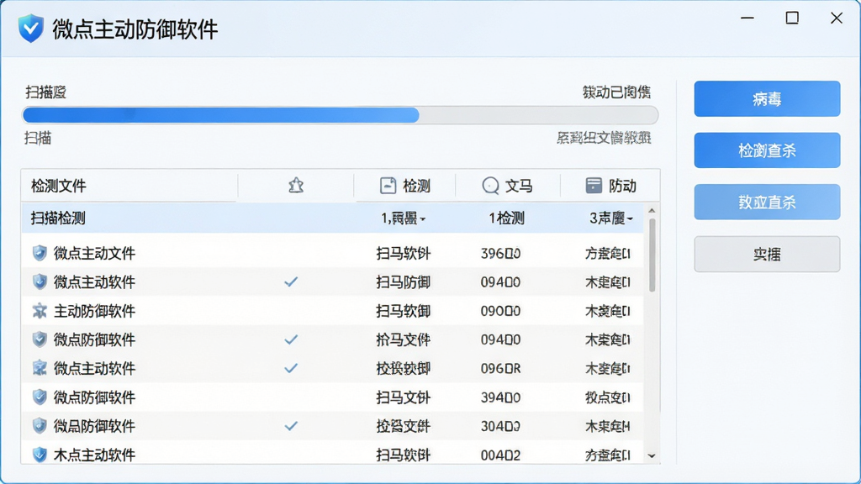Click the icon of the 微点主动软件 row with 096DR
Image resolution: width=861 pixels, height=484 pixels.
tap(40, 368)
